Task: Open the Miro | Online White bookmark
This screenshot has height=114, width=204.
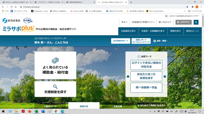Action: click(x=155, y=11)
